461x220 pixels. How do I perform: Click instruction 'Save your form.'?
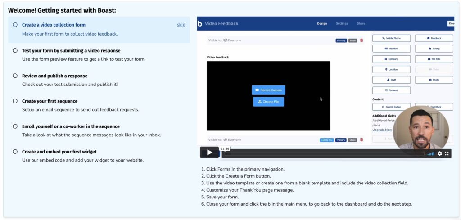click(x=222, y=197)
